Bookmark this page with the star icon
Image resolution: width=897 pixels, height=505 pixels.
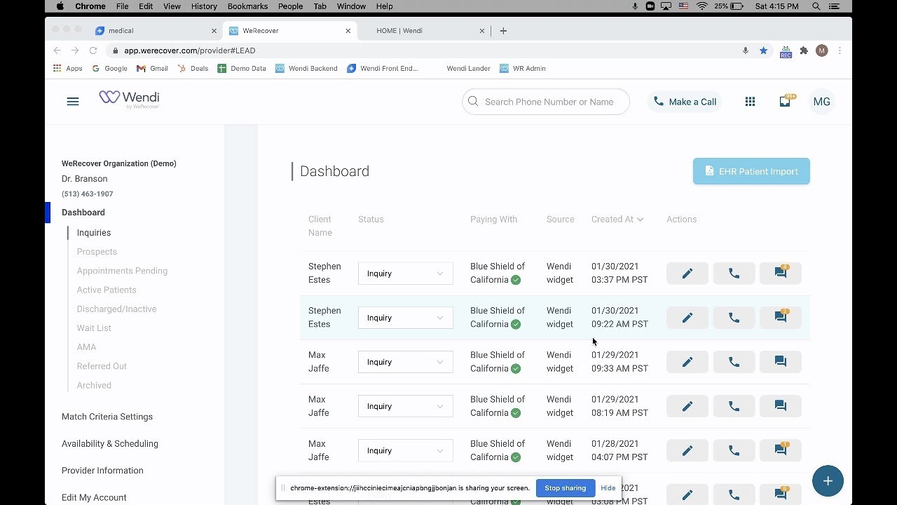click(x=763, y=50)
